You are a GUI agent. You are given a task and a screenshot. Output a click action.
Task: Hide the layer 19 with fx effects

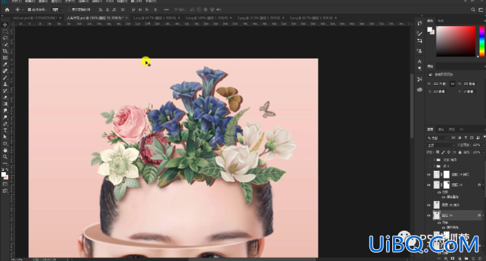[x=429, y=185]
